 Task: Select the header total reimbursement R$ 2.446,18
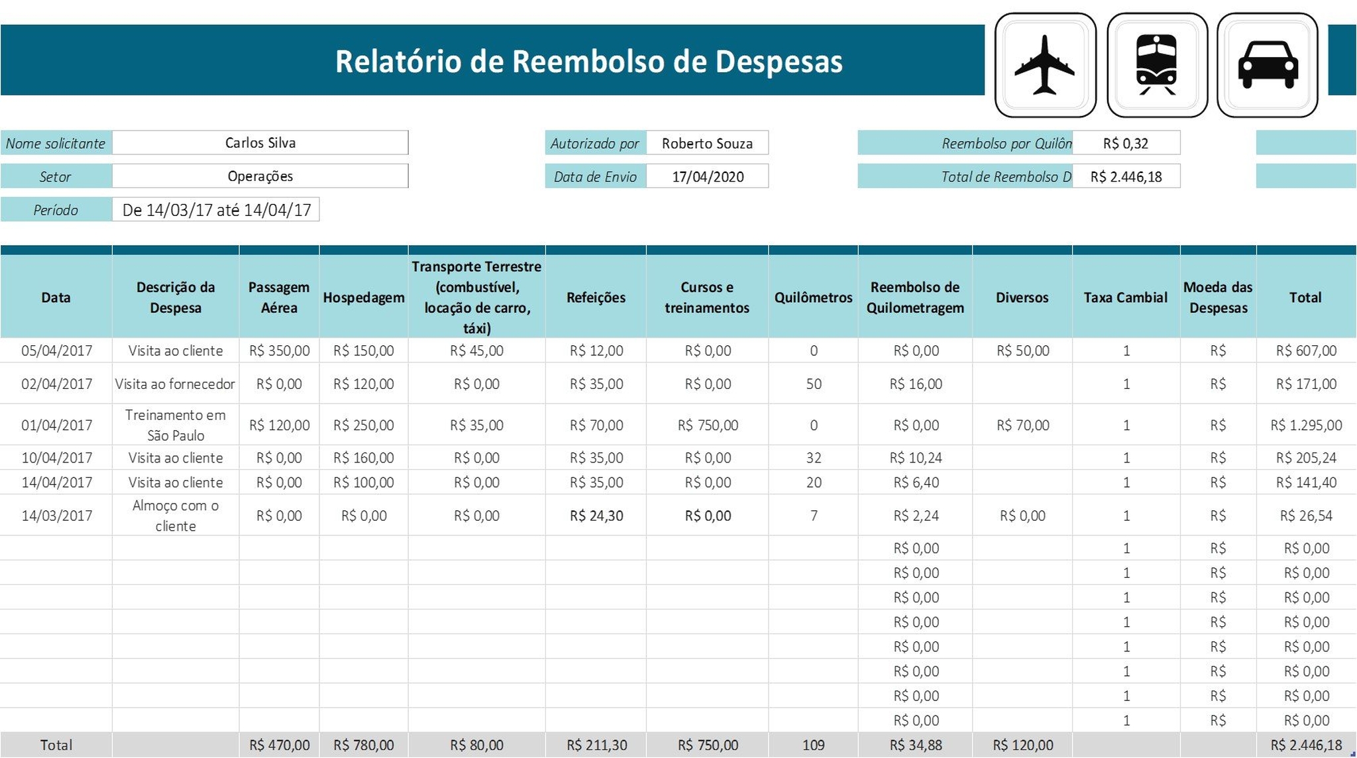point(1126,176)
